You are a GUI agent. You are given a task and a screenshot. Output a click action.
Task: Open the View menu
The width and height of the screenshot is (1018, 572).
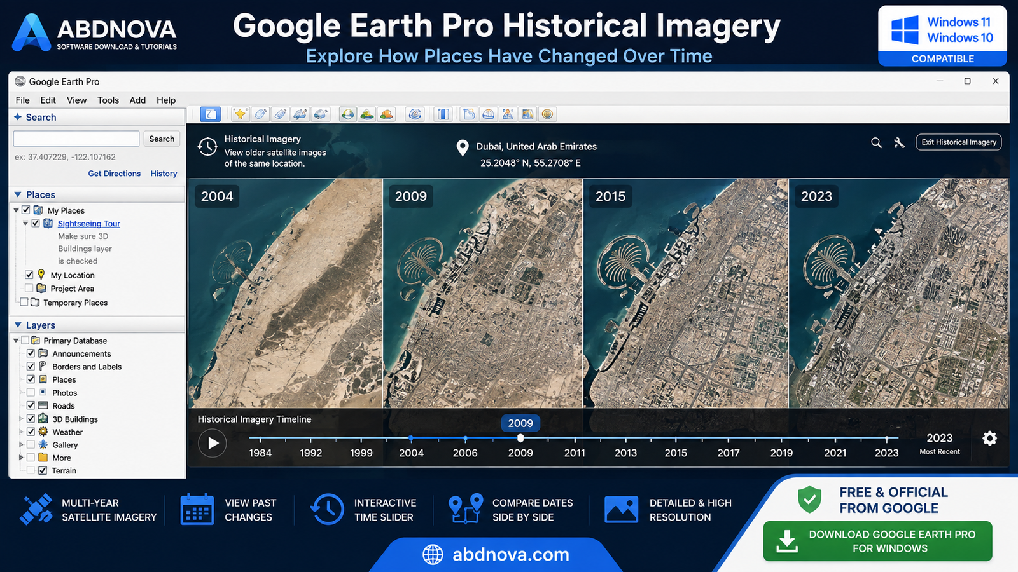click(x=76, y=100)
